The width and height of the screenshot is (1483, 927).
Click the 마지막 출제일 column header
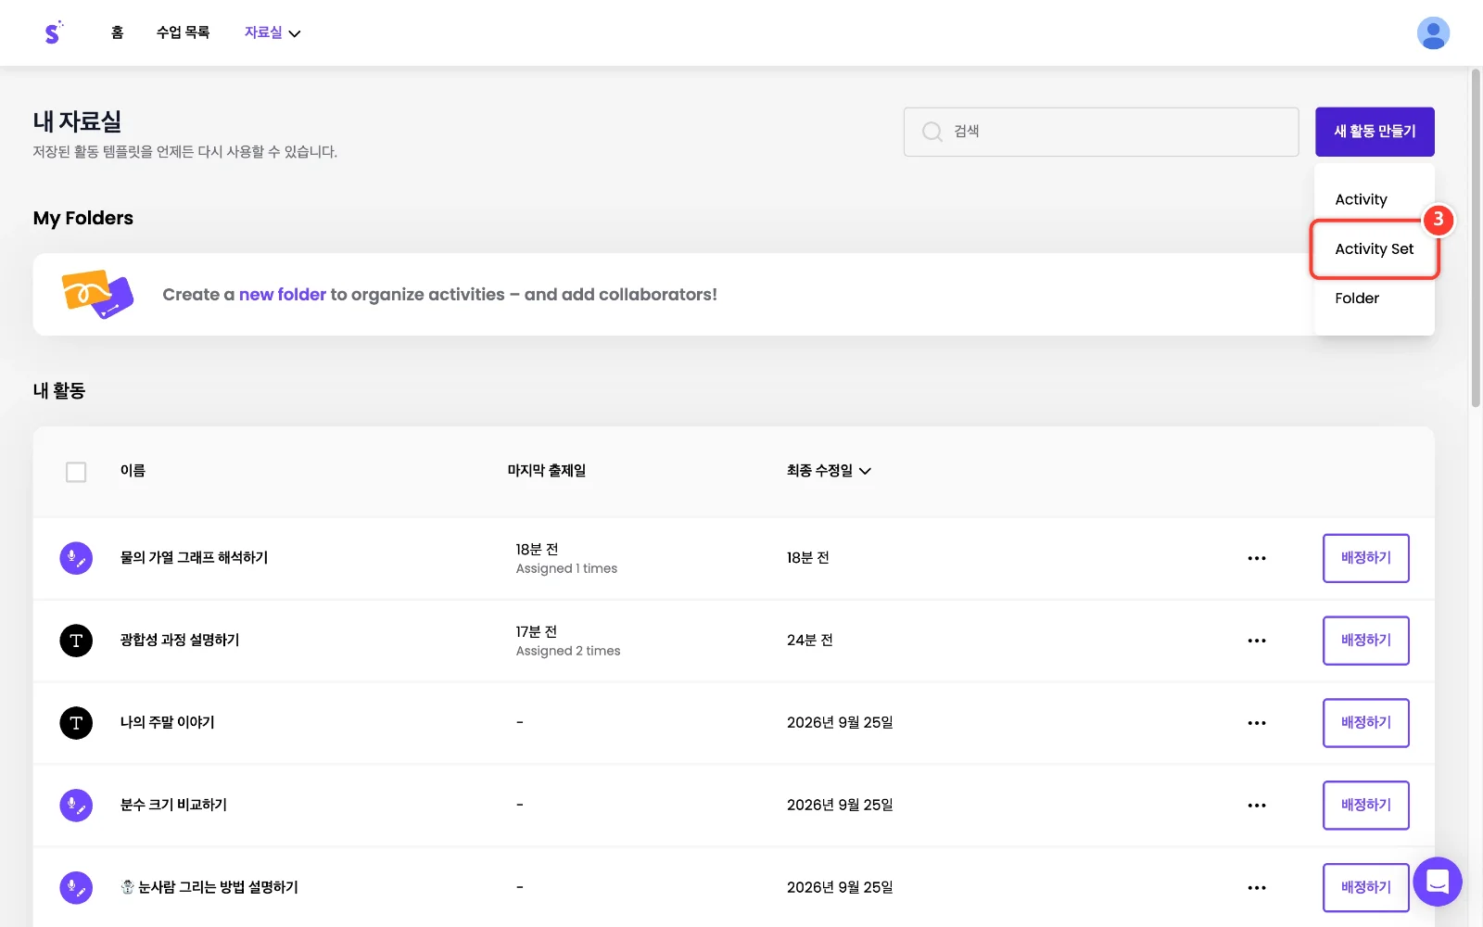coord(547,471)
